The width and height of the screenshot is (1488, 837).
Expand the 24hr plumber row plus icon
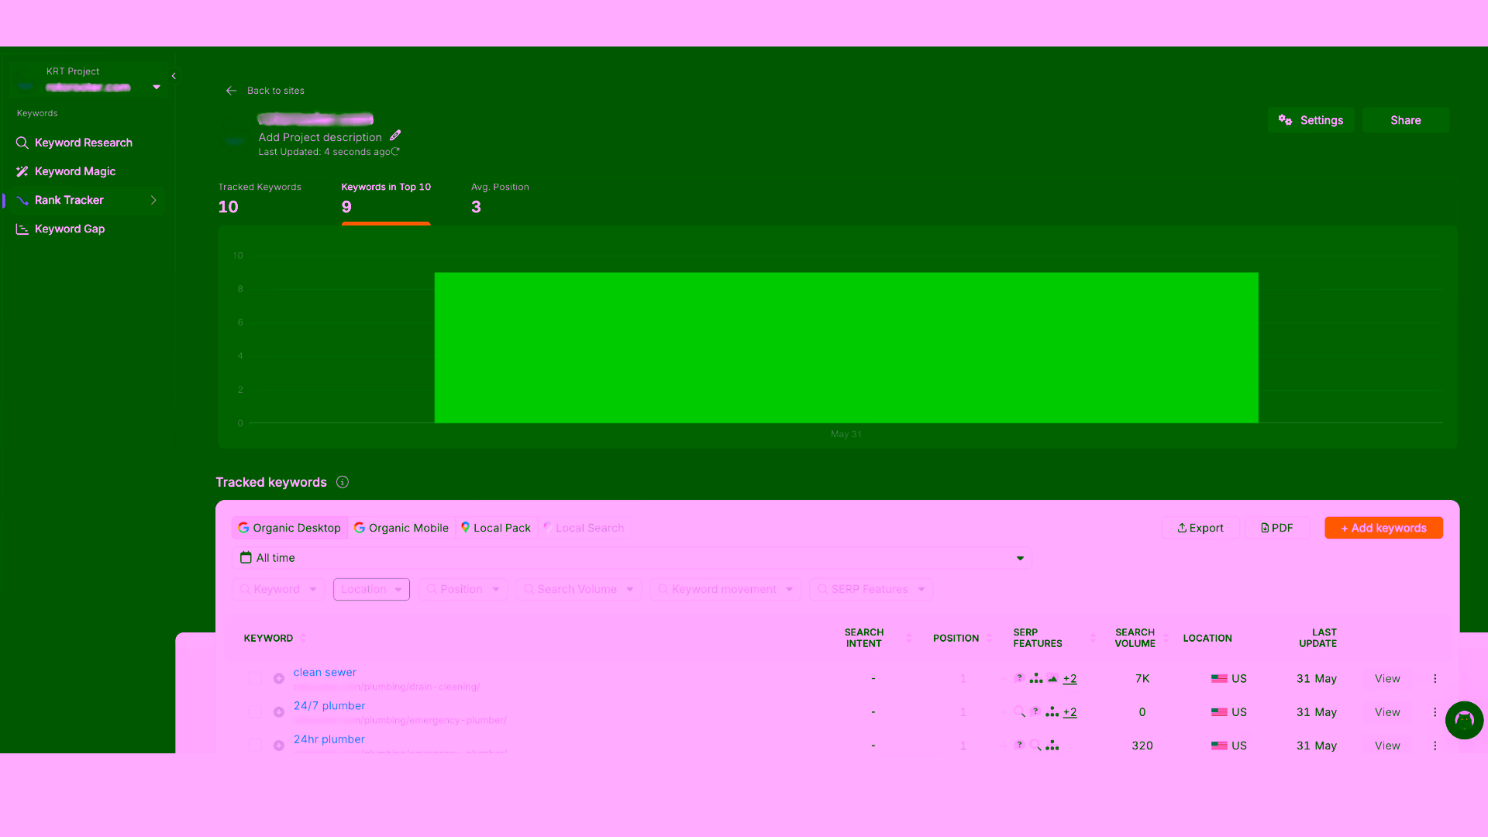click(x=279, y=745)
